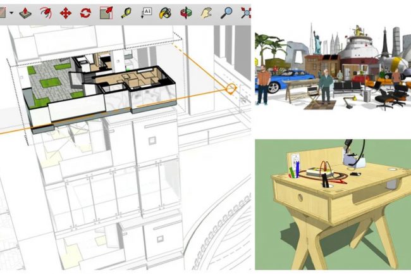Viewport: 411px width, 274px height.
Task: Select the Text label tool
Action: click(146, 12)
